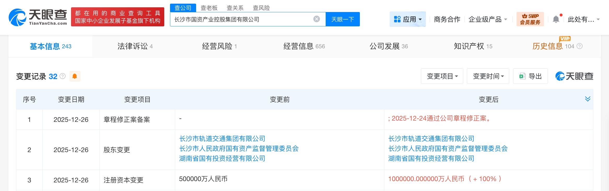
Task: Click the TianYanCha logo icon
Action: [17, 17]
